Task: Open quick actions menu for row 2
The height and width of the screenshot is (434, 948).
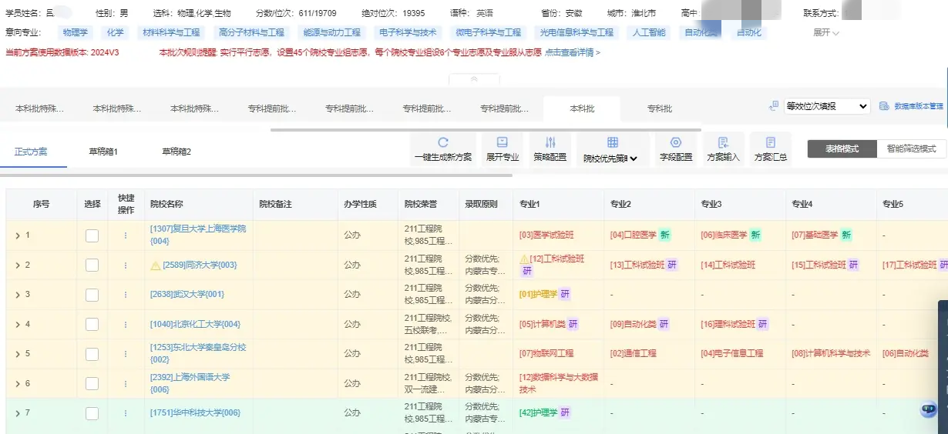Action: pos(126,265)
